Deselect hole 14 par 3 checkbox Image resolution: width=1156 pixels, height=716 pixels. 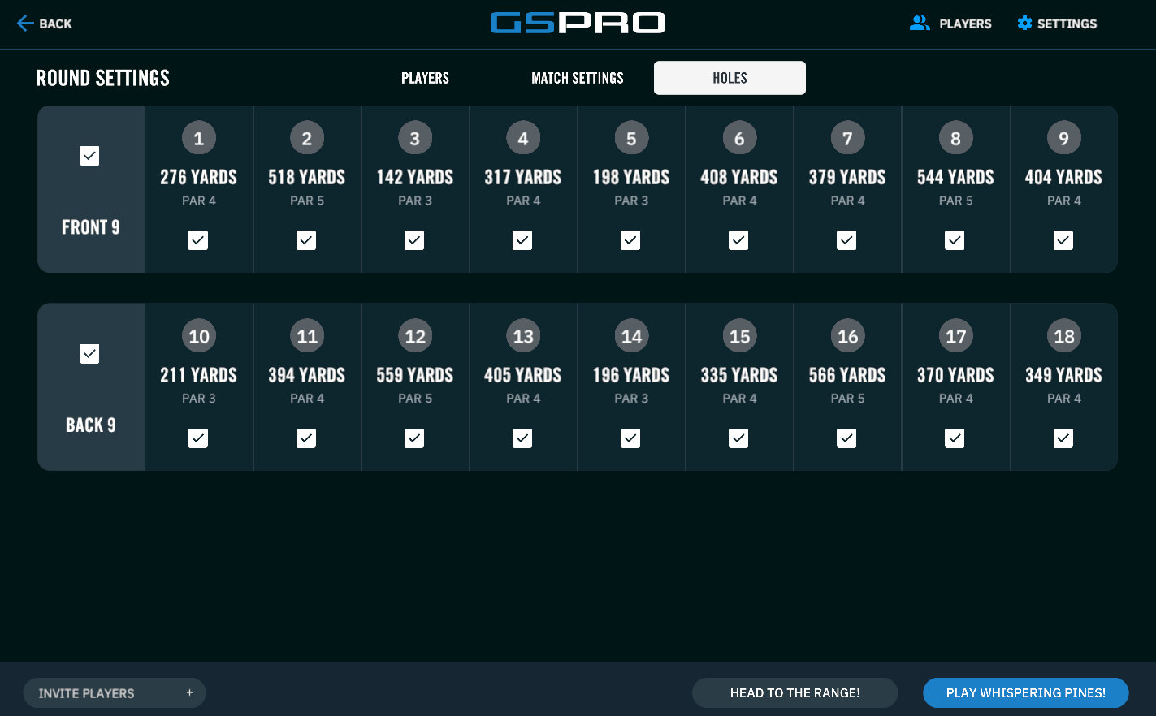pyautogui.click(x=630, y=438)
